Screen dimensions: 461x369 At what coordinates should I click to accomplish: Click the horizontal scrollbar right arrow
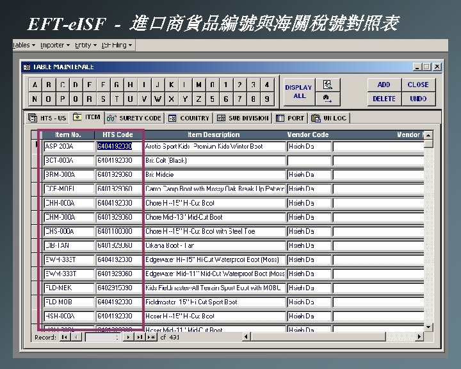pyautogui.click(x=419, y=336)
